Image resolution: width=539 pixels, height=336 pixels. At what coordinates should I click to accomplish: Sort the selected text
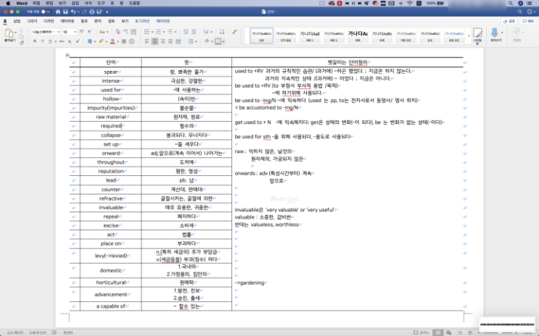[x=222, y=32]
